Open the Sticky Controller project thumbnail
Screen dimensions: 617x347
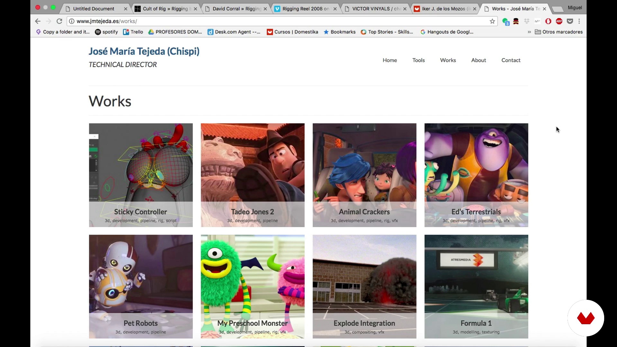141,175
